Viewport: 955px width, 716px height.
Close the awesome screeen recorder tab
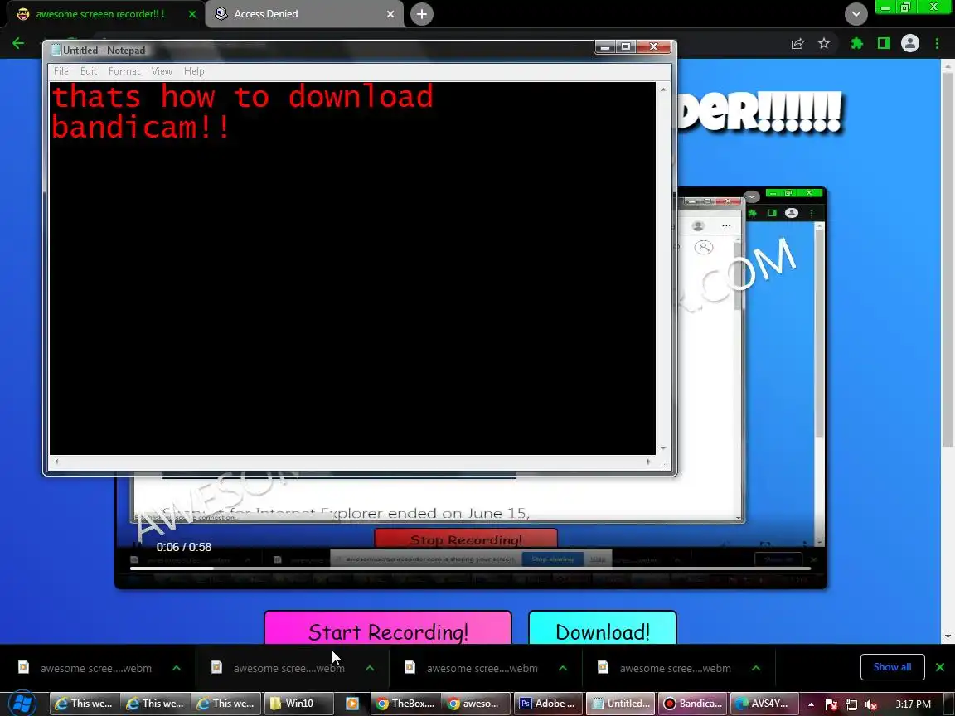(x=191, y=14)
